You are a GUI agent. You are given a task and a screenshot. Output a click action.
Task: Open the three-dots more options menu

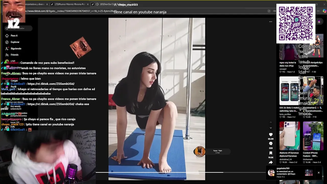point(271,22)
